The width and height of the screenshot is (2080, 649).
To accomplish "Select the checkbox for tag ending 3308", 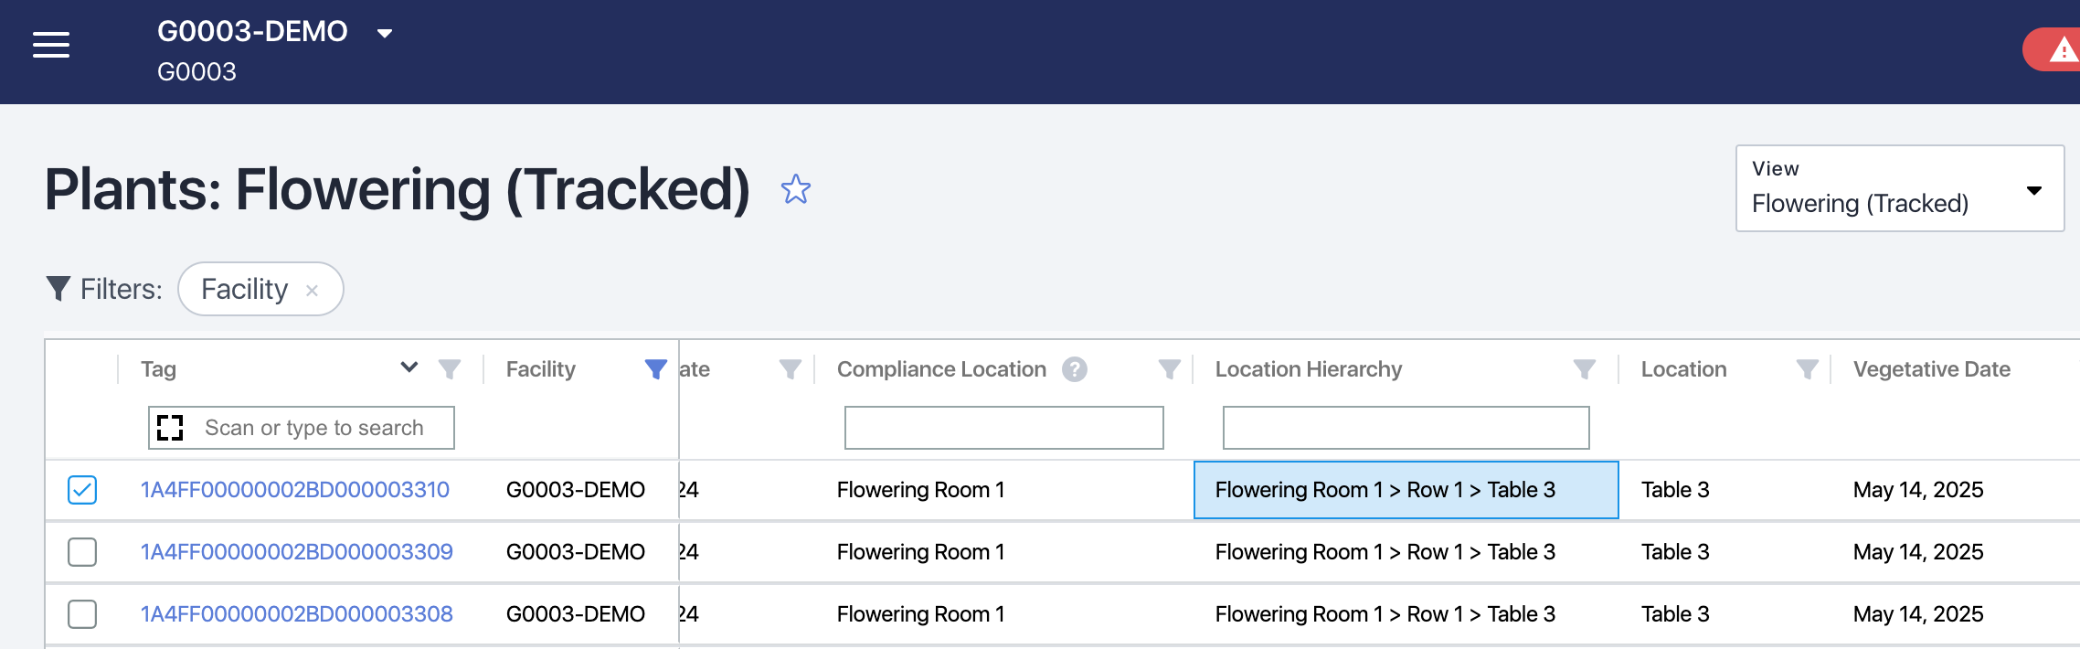I will pos(82,614).
